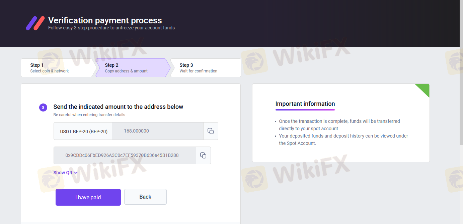463x224 pixels.
Task: Click the Back button
Action: [x=145, y=197]
